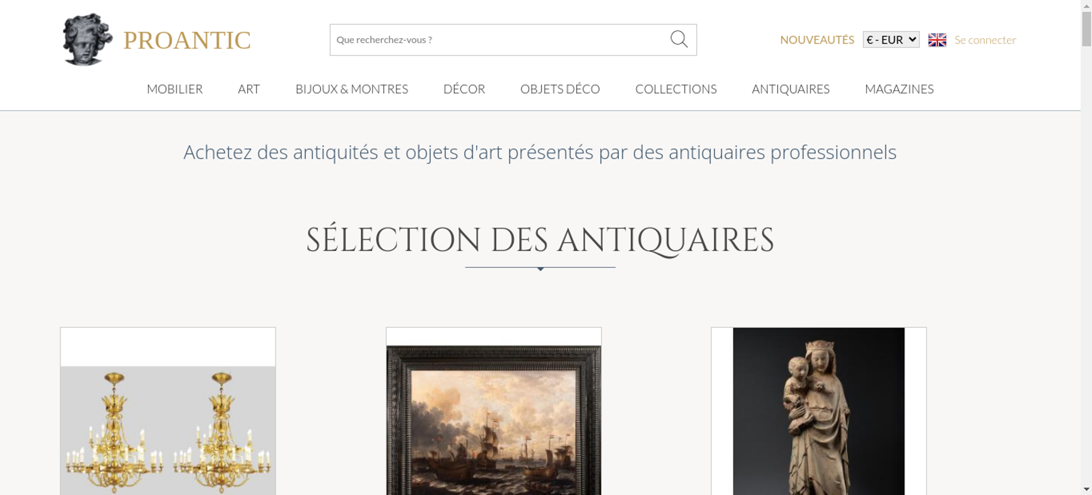
Task: Click the Proantic cherub head logo
Action: coord(87,40)
